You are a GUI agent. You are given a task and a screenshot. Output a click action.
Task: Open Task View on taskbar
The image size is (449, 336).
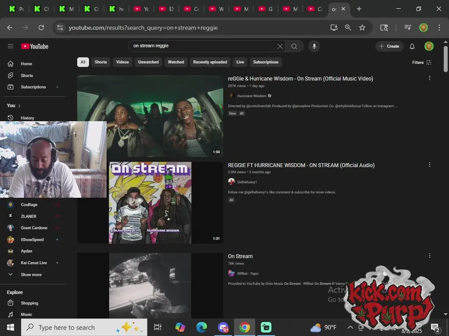pos(158,328)
